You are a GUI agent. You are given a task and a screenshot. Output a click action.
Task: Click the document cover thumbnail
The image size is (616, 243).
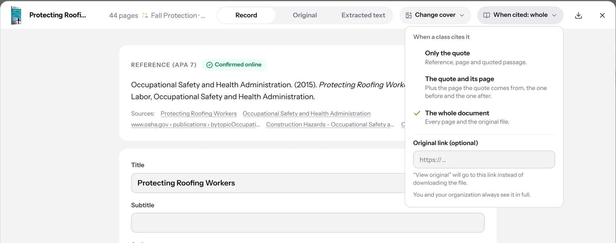(16, 15)
